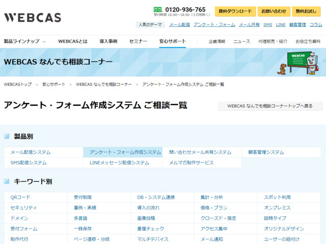Screen dimensions: 326x244
Task: Click WEBCAS なんでも相談コーナー breadcrumb
Action: click(x=104, y=84)
